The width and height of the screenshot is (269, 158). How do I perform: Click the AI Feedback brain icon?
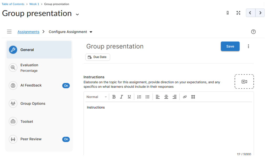(13, 85)
